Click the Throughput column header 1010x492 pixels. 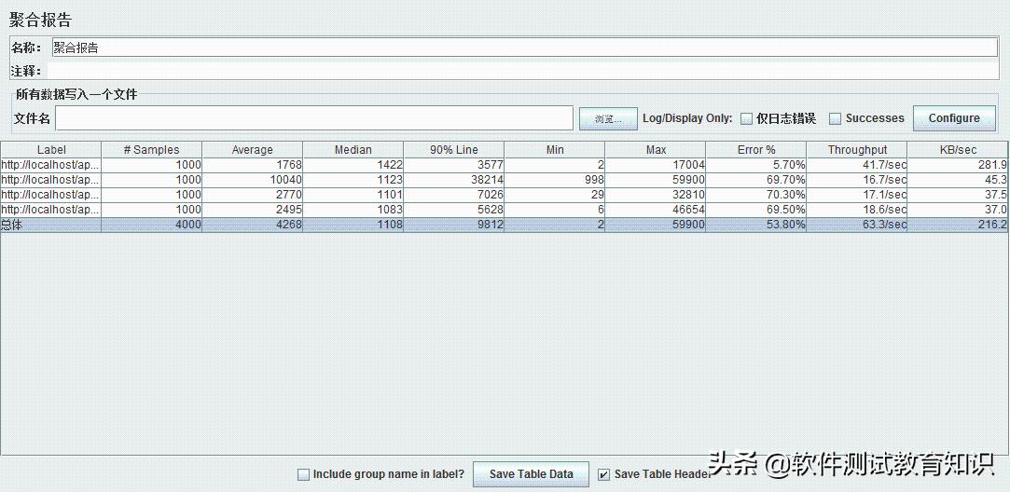(x=856, y=150)
